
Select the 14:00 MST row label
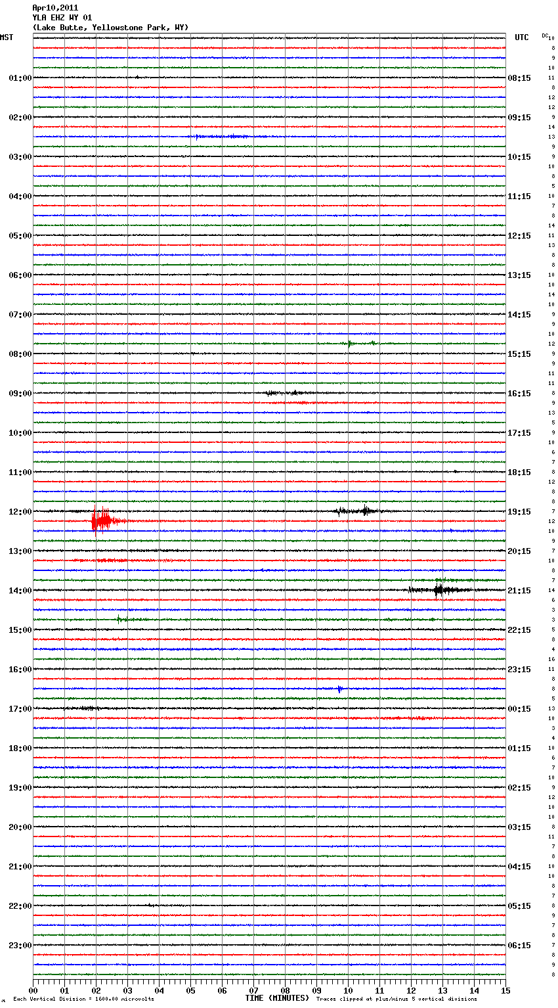[x=20, y=591]
